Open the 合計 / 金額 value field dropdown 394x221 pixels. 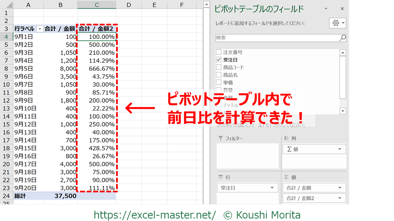(x=339, y=188)
